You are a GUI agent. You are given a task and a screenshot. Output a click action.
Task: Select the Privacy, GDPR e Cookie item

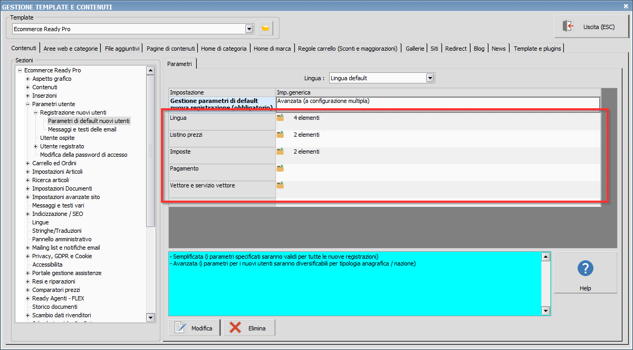coord(62,256)
